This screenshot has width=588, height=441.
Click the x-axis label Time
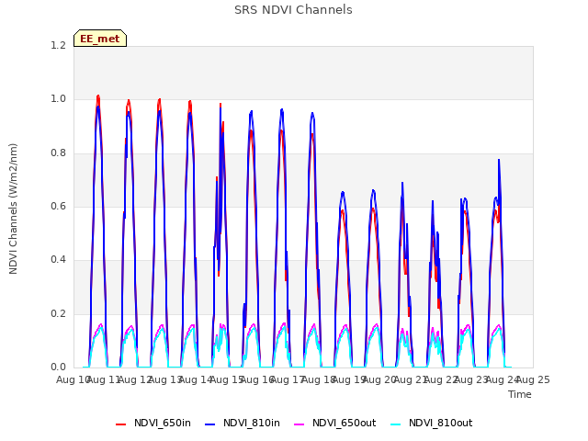click(520, 394)
